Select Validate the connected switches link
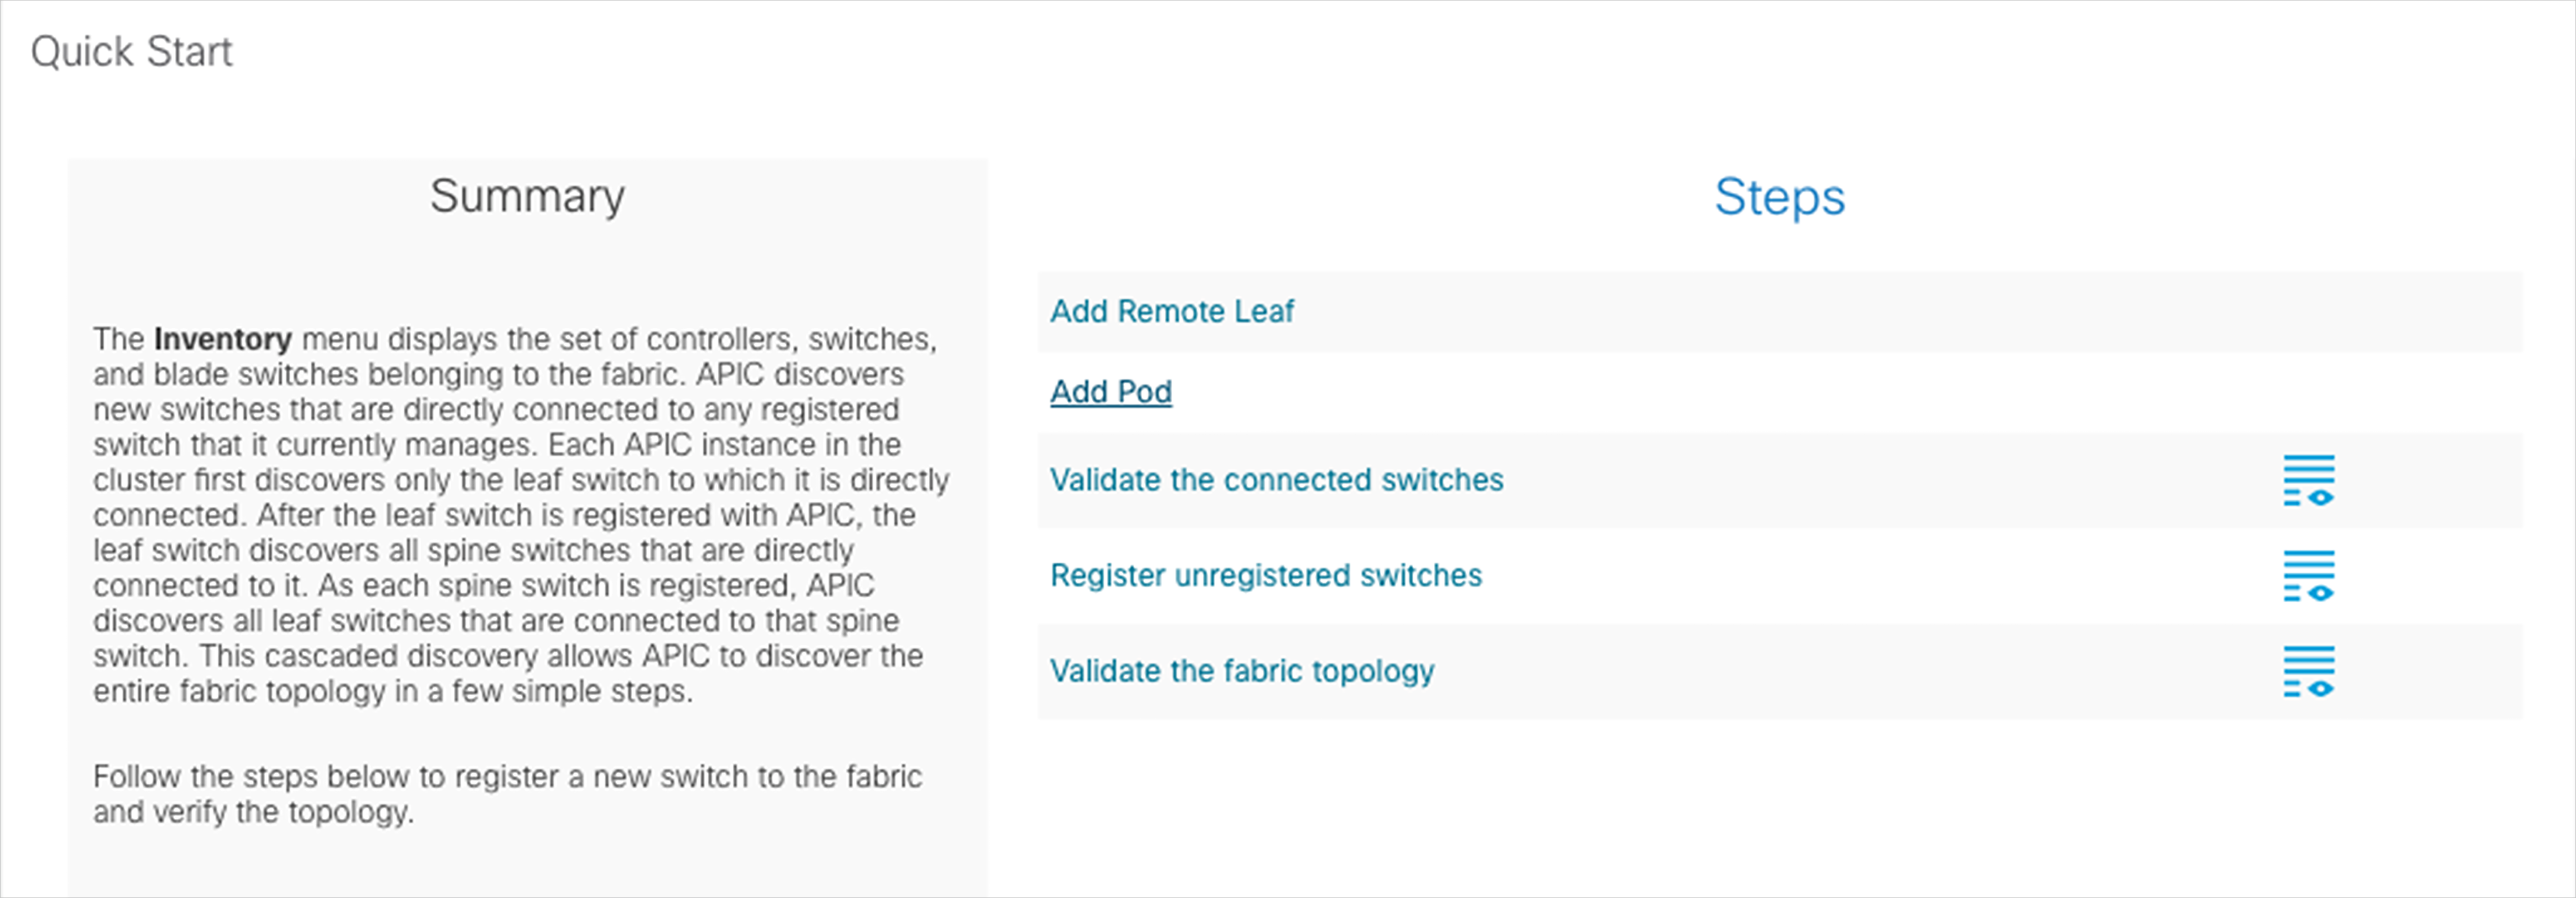Image resolution: width=2576 pixels, height=898 pixels. click(x=1276, y=480)
